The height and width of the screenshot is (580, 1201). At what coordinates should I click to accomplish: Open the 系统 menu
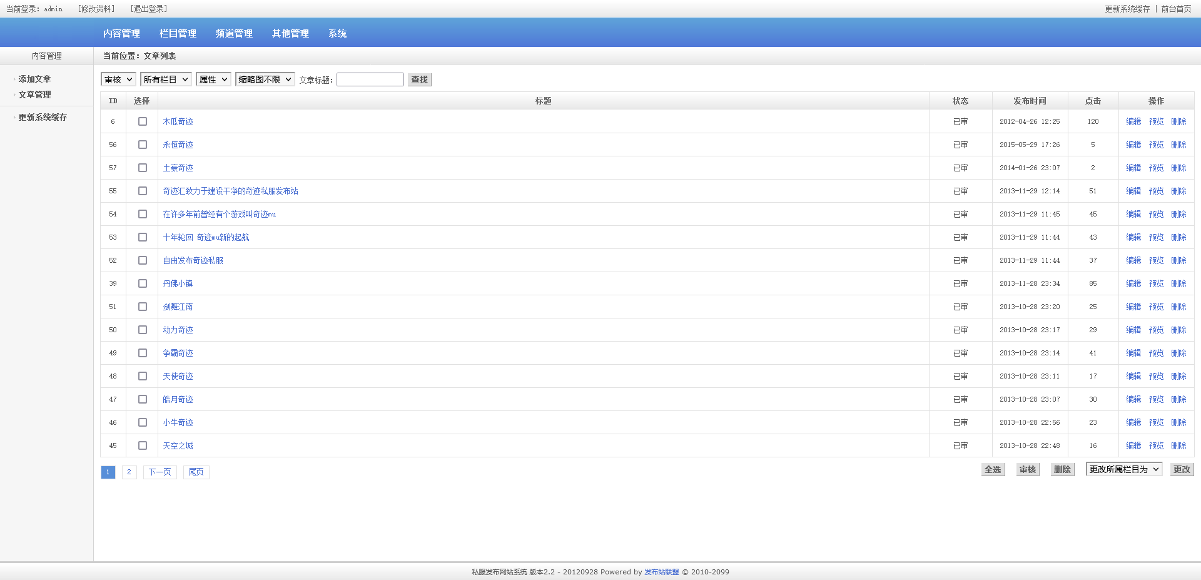point(337,33)
